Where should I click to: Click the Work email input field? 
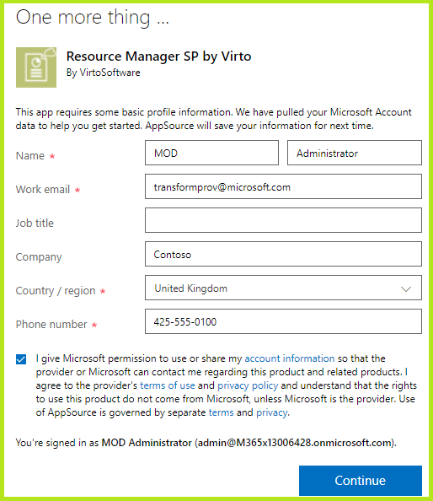283,186
